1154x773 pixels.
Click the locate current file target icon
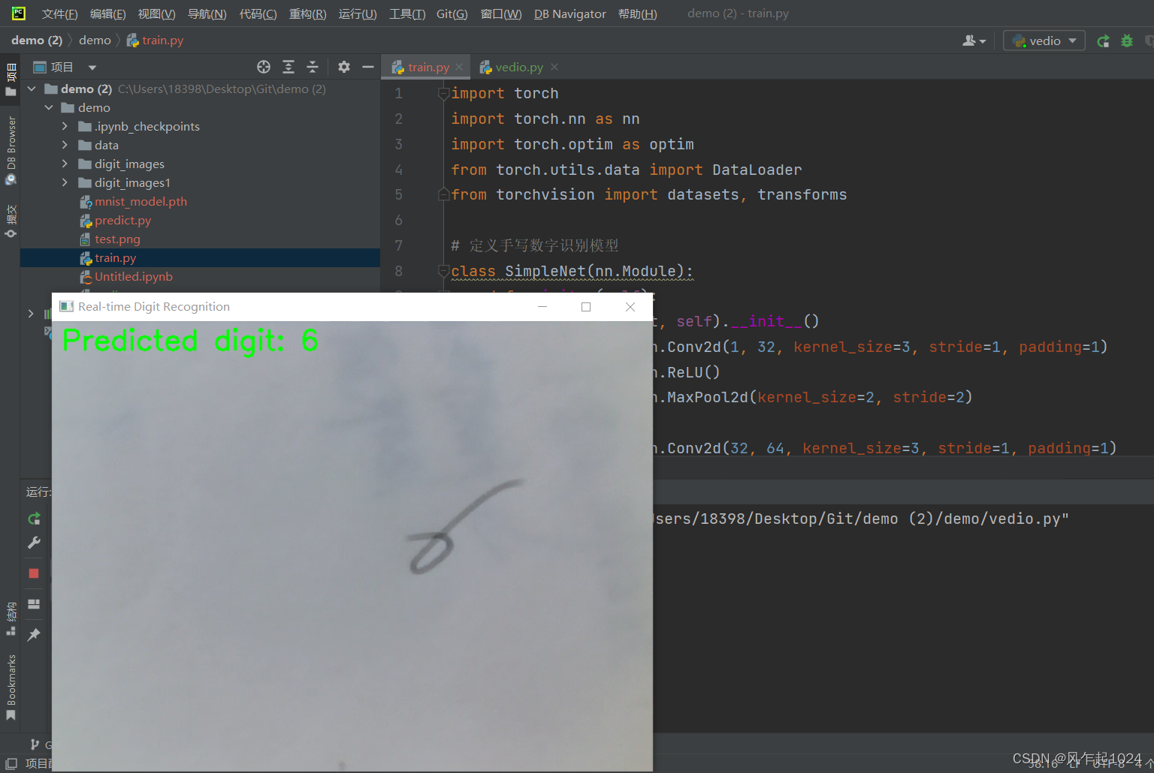[x=263, y=67]
